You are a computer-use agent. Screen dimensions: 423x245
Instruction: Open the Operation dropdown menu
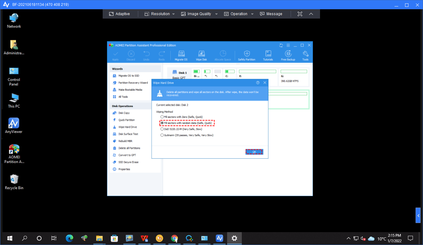239,14
